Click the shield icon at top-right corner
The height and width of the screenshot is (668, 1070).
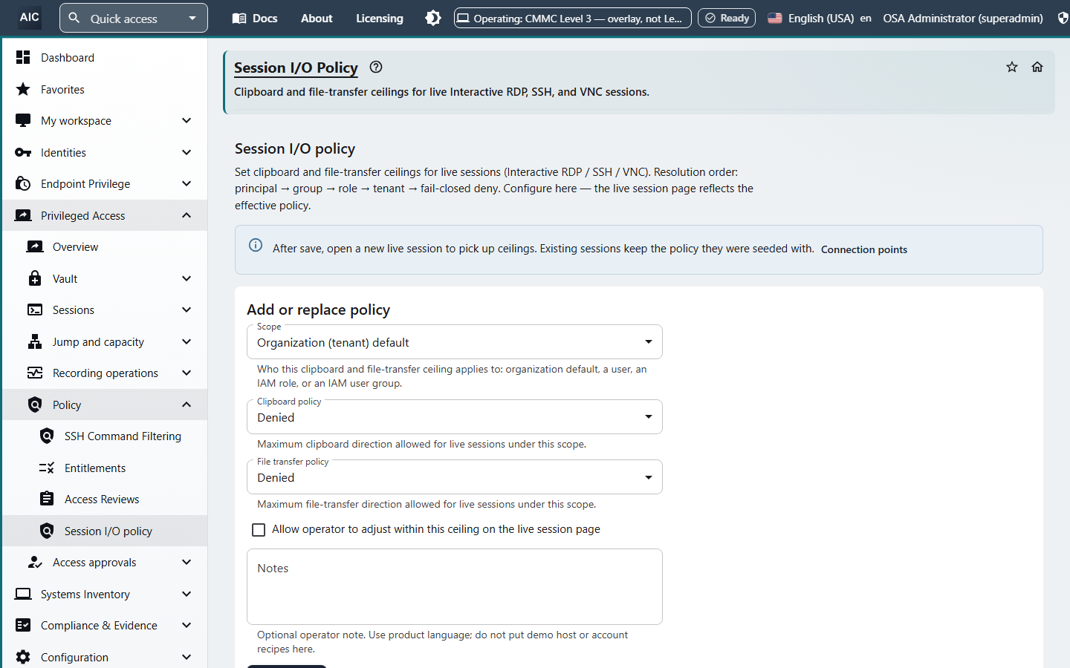(1063, 18)
